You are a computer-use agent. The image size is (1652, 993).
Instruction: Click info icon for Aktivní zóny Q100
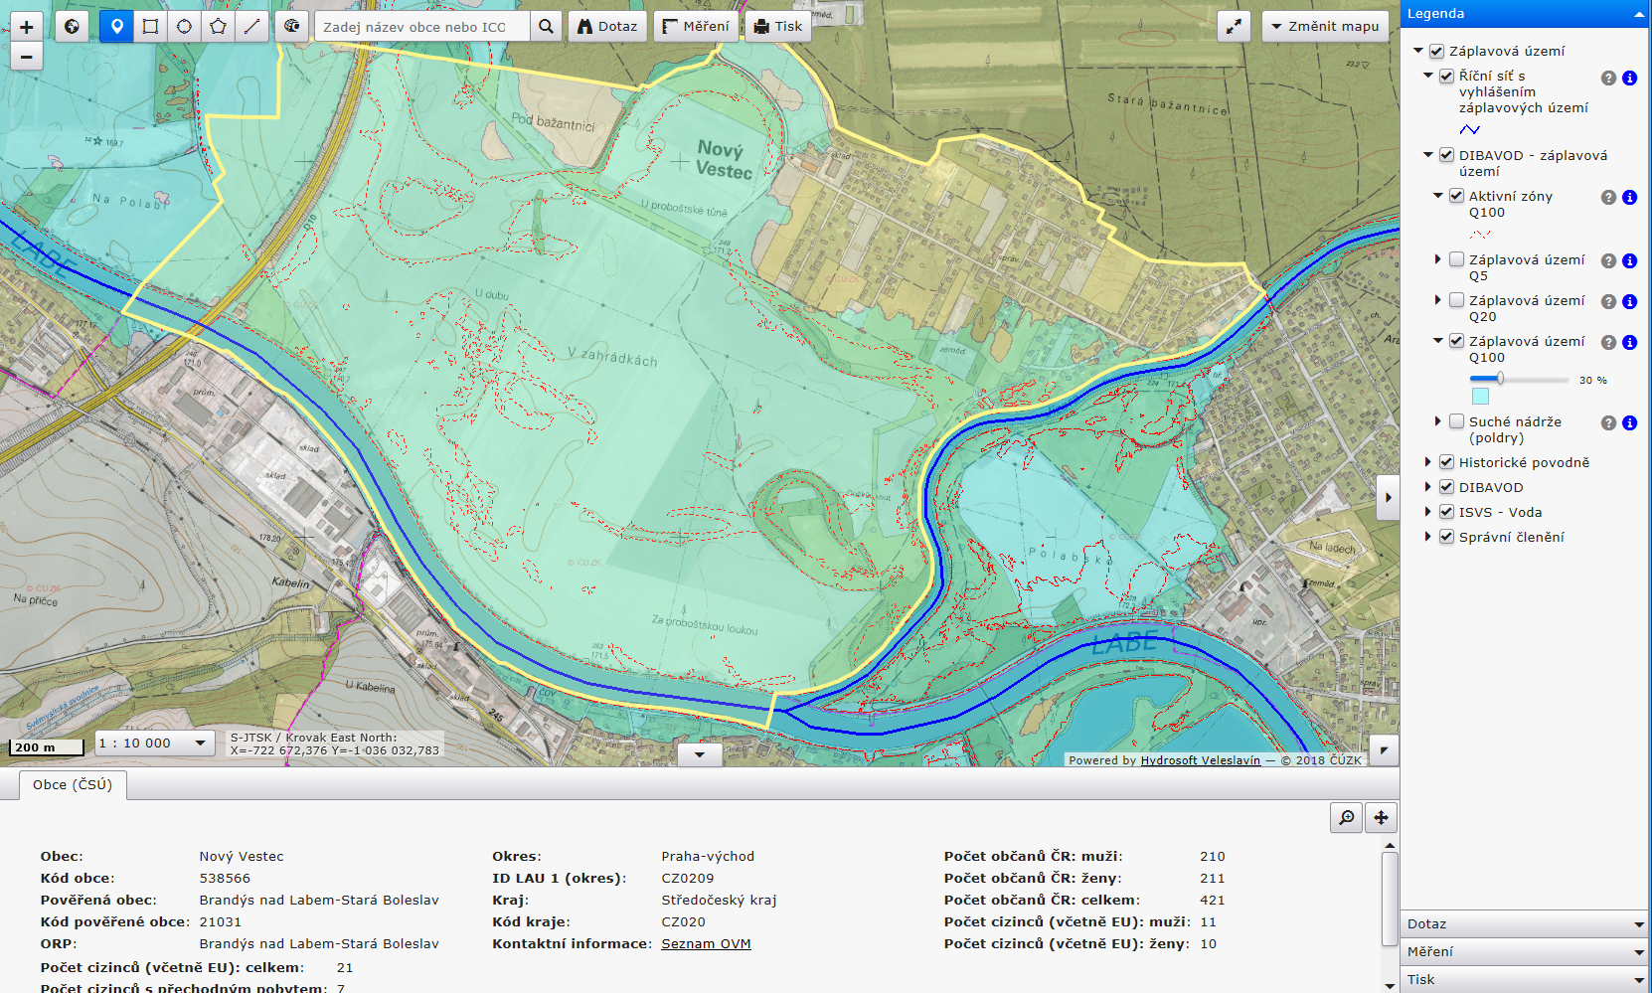pos(1629,197)
